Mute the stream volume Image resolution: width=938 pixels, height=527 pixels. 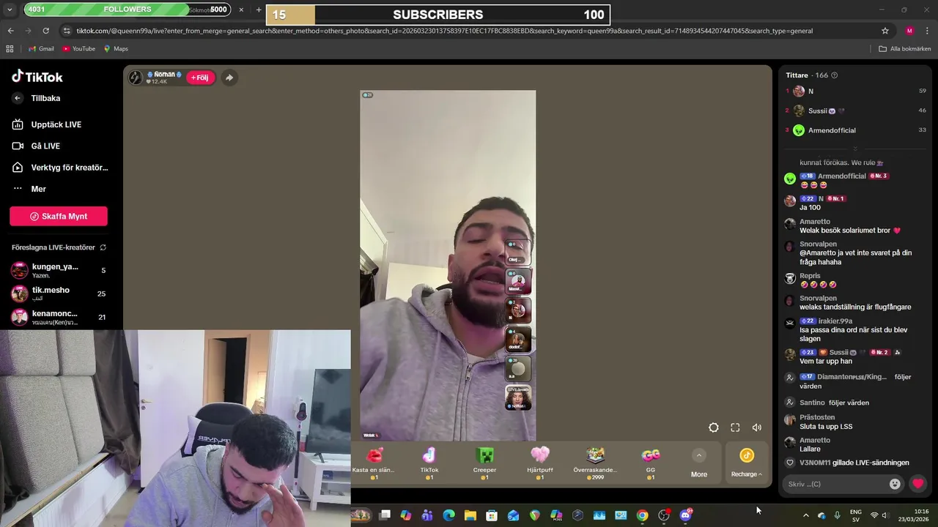[757, 427]
